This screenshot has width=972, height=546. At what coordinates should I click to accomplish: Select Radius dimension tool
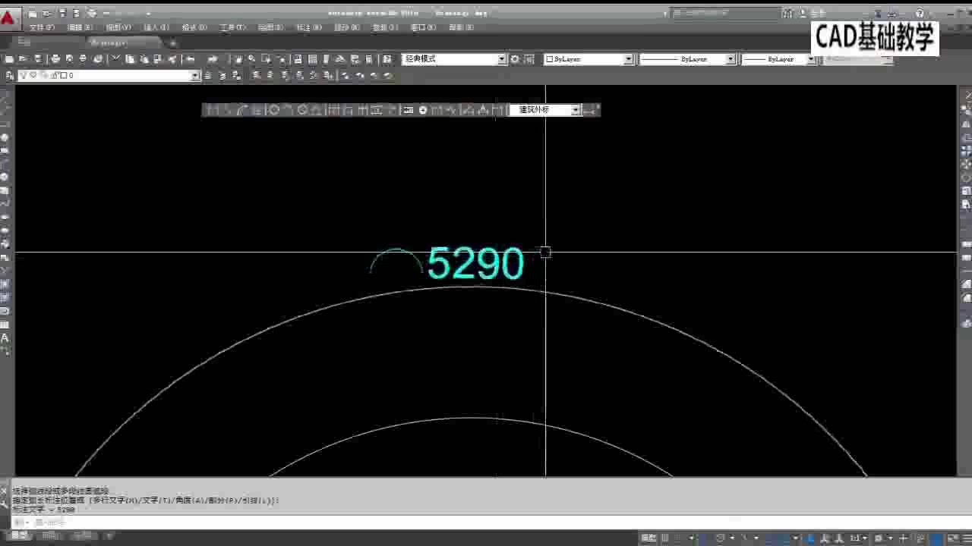274,110
